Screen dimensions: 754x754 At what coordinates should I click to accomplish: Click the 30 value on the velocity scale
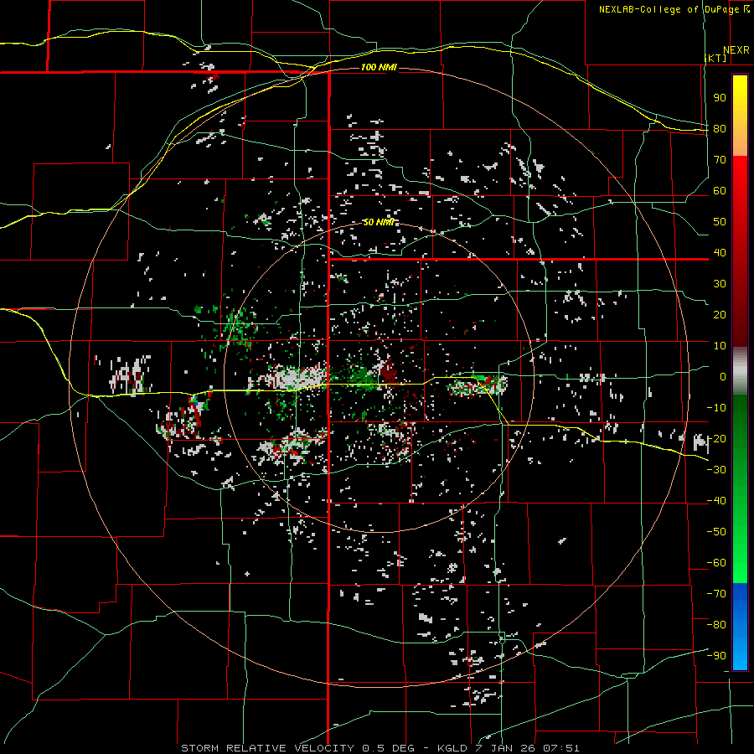click(720, 284)
